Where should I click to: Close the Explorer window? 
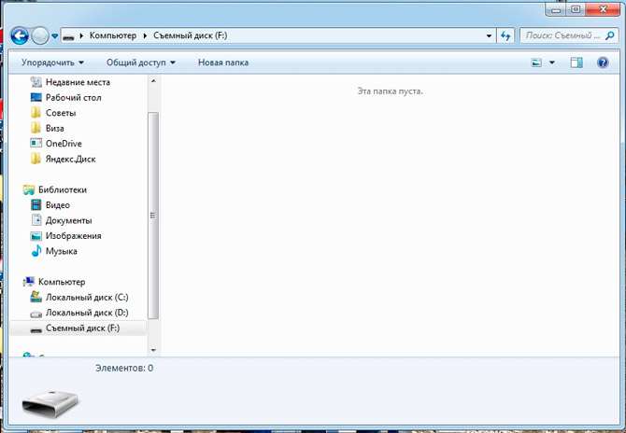pyautogui.click(x=603, y=9)
